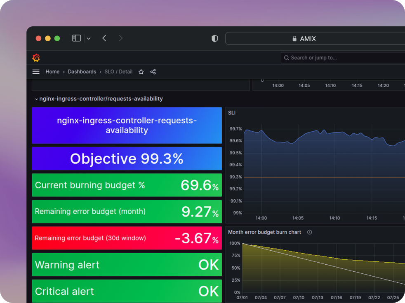
Task: Click nginx-ingress-controller-requests-availability title panel
Action: (x=127, y=125)
